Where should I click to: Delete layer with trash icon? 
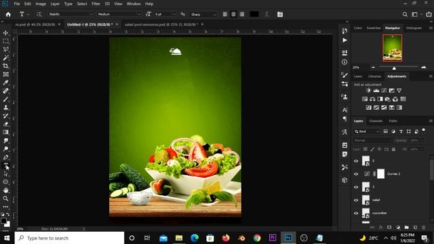423,228
